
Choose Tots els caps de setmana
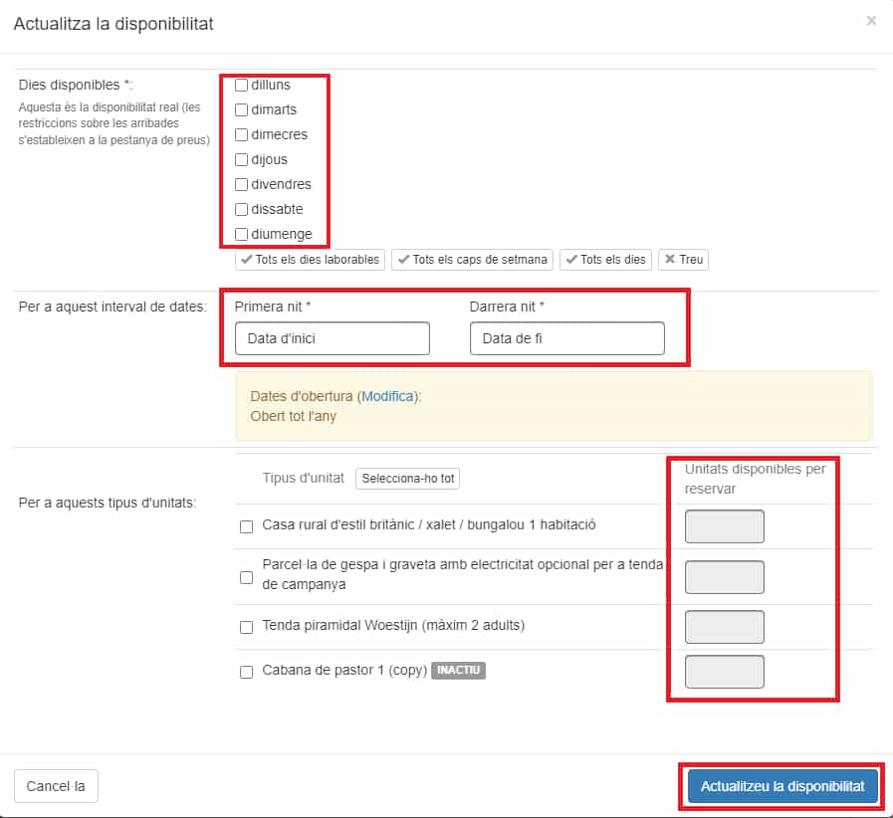click(x=472, y=260)
